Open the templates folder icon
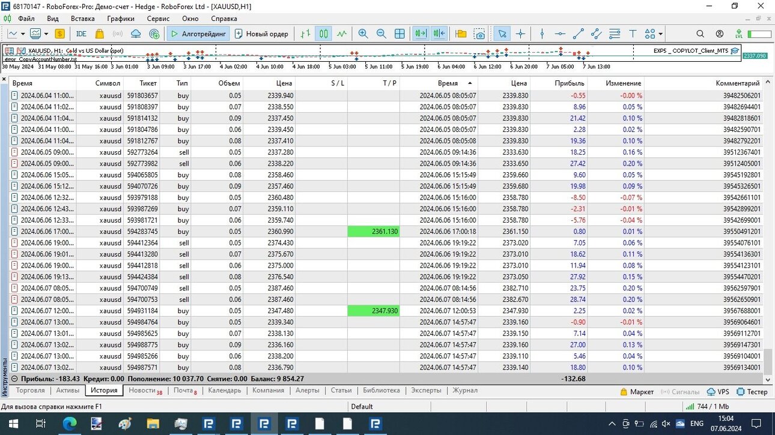 coord(461,34)
